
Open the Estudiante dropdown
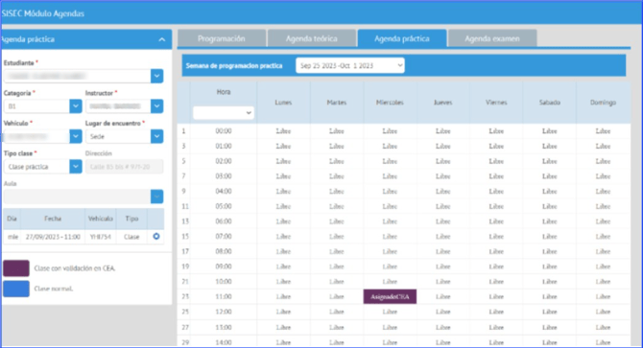[x=156, y=76]
